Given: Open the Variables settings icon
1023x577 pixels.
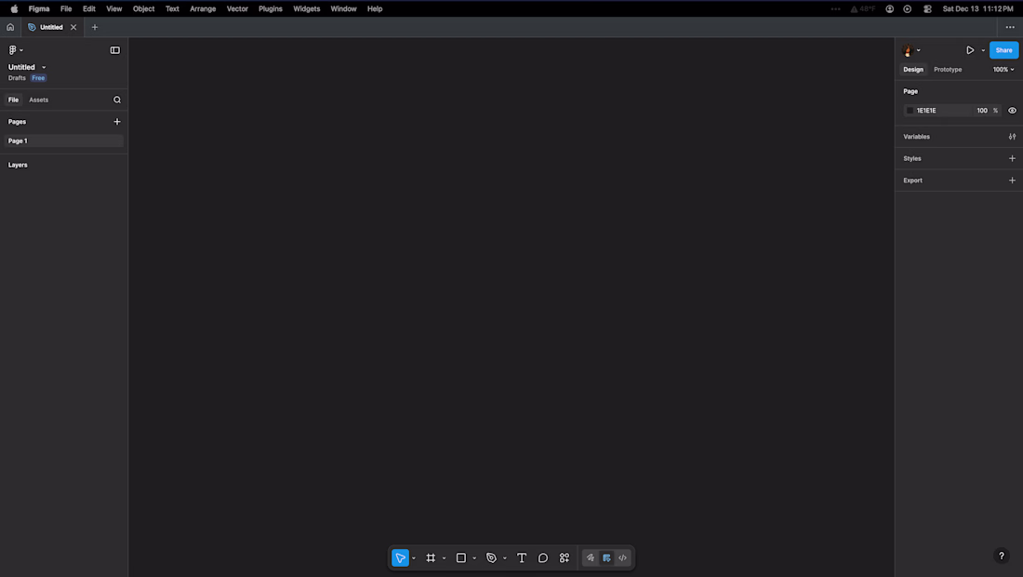Looking at the screenshot, I should coord(1012,137).
